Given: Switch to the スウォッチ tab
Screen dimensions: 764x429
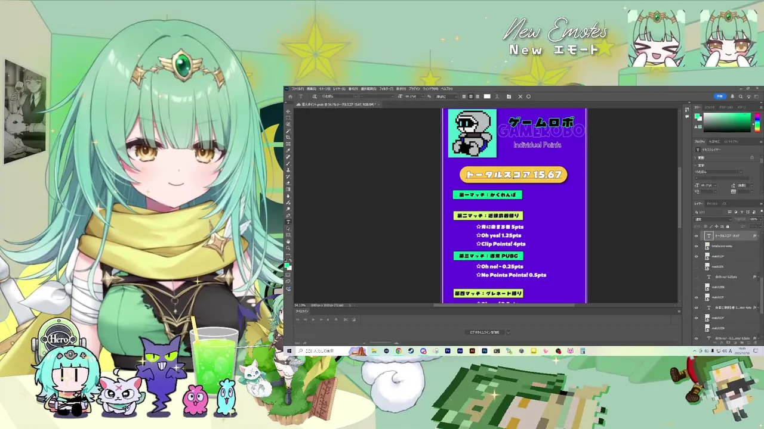Looking at the screenshot, I should 710,107.
